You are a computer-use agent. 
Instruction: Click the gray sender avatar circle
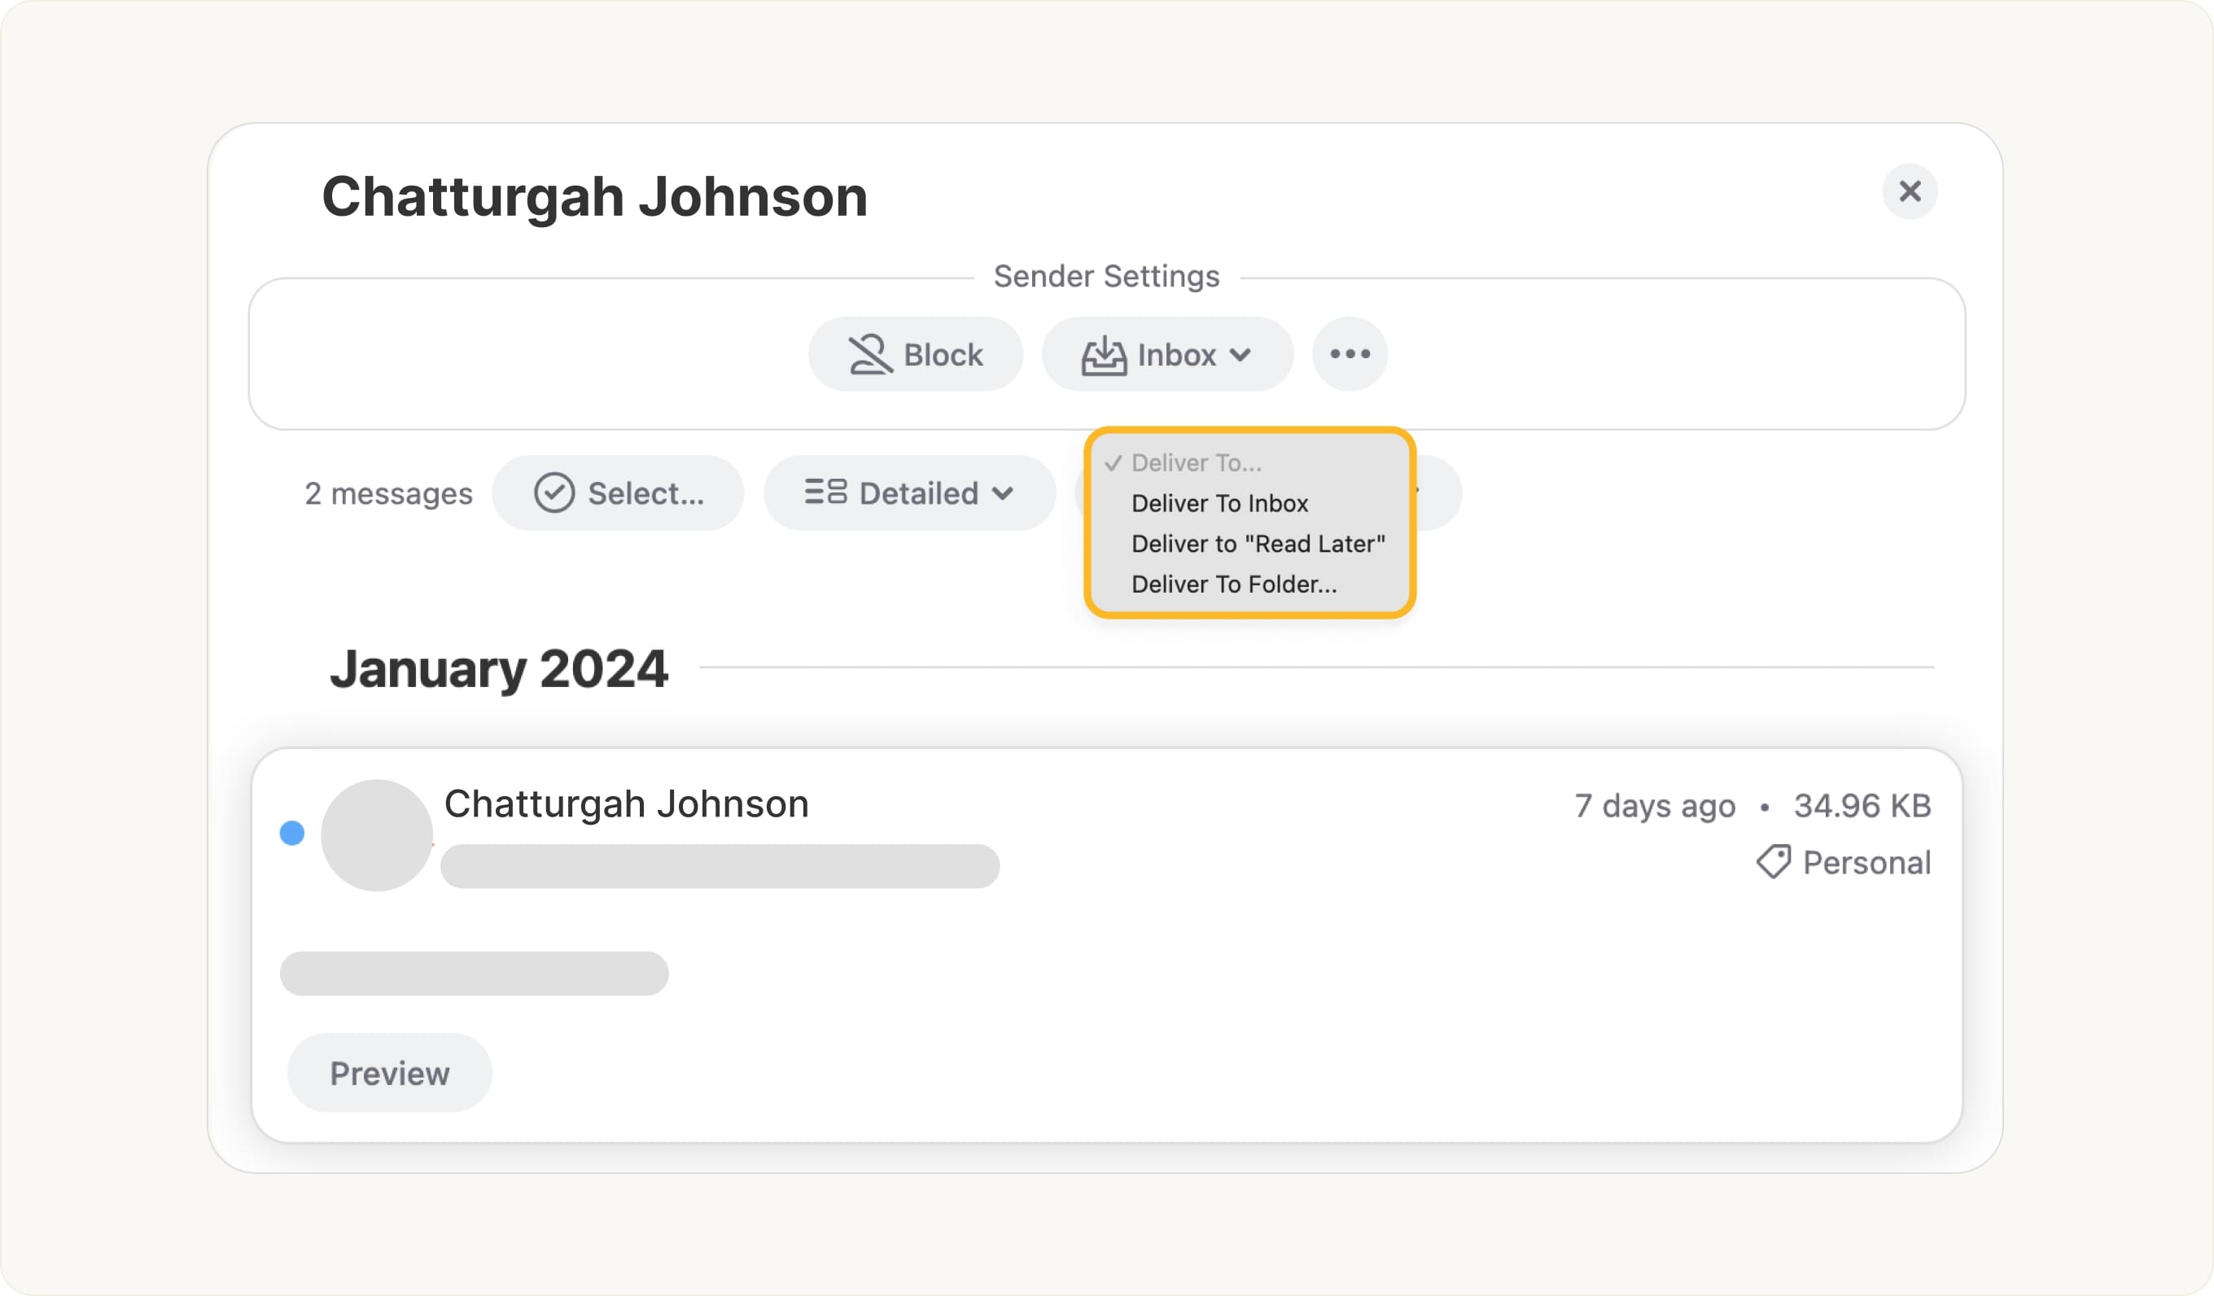point(376,834)
